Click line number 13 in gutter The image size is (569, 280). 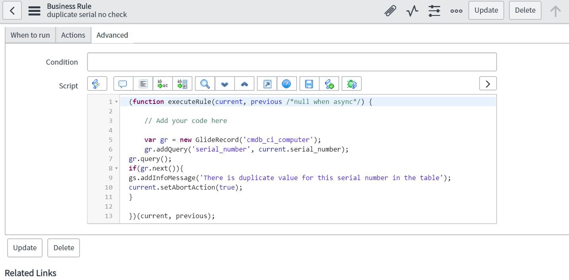click(109, 216)
